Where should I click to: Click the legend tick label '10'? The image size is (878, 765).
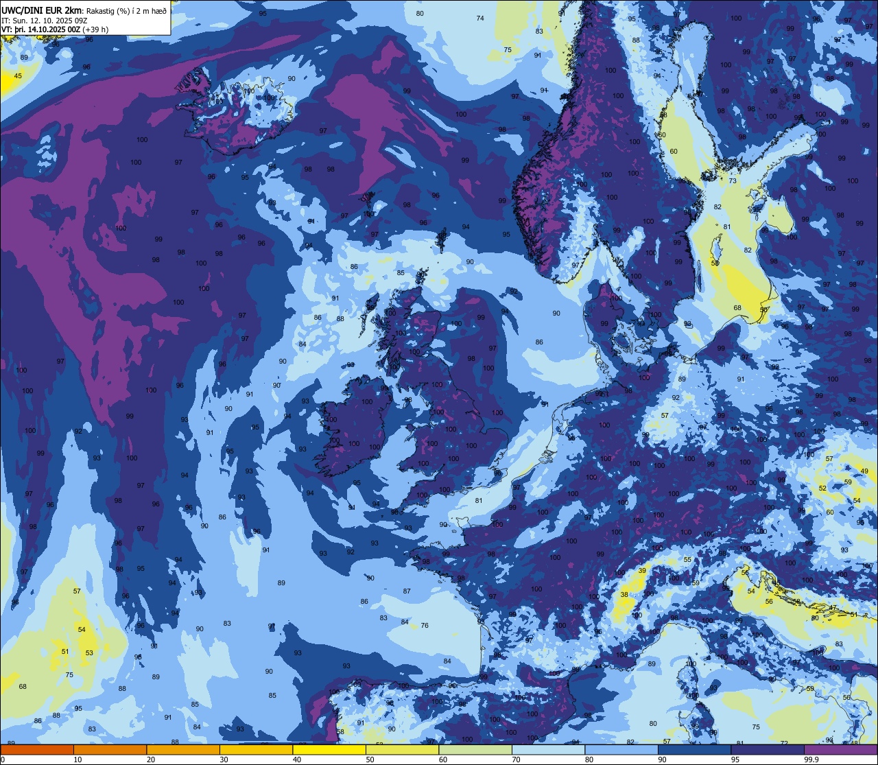78,760
